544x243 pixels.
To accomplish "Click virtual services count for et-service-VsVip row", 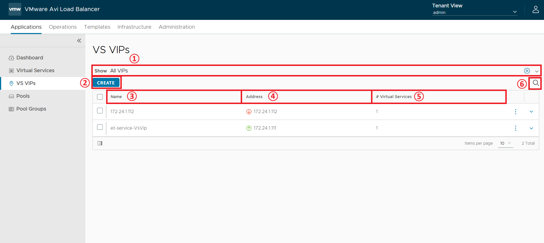I will coord(377,128).
